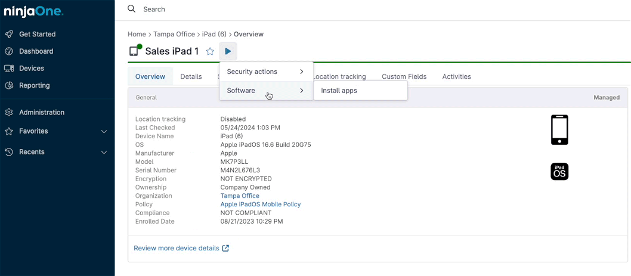Click the iPadOS logo icon

[559, 172]
